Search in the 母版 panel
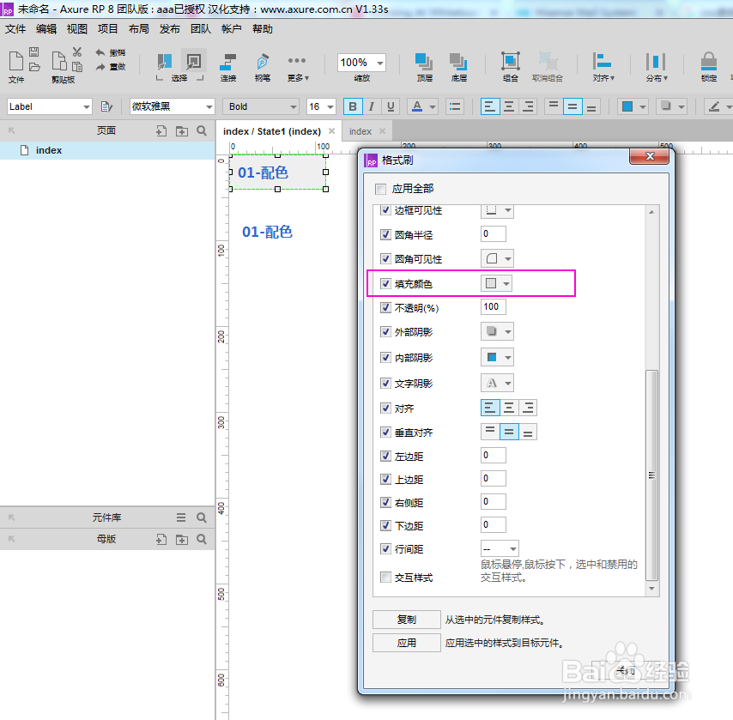The width and height of the screenshot is (733, 720). coord(202,539)
